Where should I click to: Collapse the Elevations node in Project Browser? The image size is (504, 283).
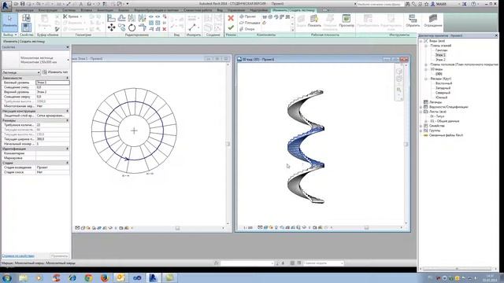tap(426, 79)
